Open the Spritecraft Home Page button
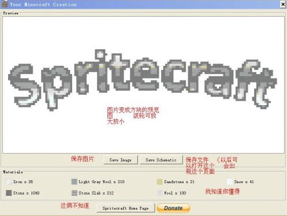287x216 pixels. [x=125, y=208]
